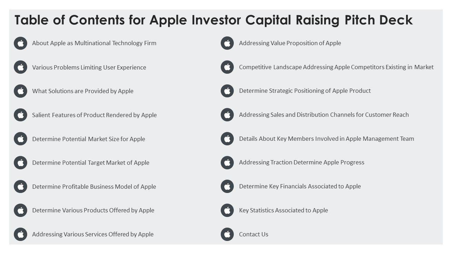This screenshot has height=254, width=452.
Task: Go to Addressing Traction Determine Apple Progress
Action: [302, 162]
